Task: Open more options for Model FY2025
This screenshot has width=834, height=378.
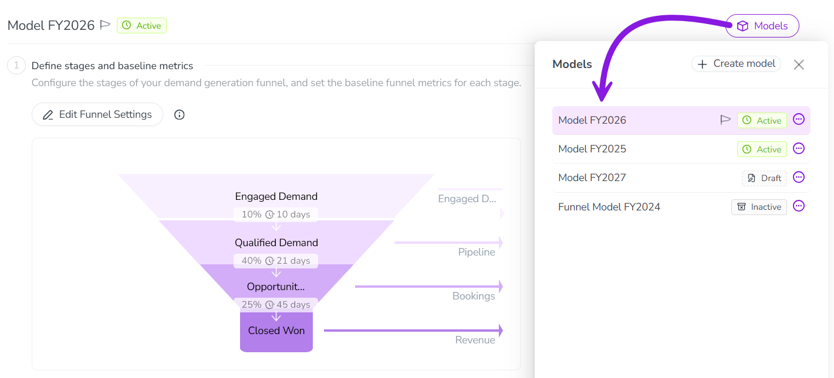Action: pos(799,149)
